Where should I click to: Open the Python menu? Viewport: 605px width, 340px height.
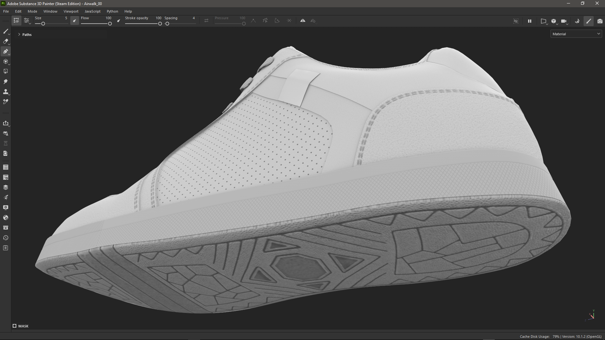pos(112,11)
